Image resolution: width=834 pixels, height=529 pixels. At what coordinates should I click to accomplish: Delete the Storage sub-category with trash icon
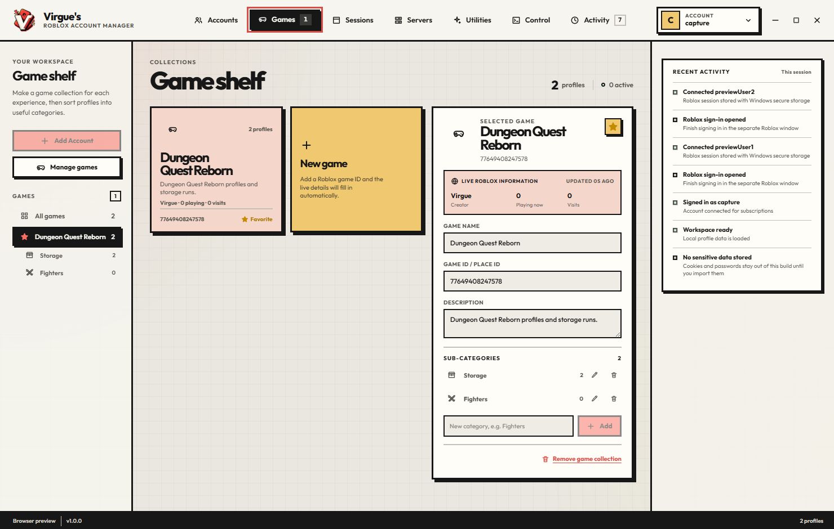pos(614,375)
